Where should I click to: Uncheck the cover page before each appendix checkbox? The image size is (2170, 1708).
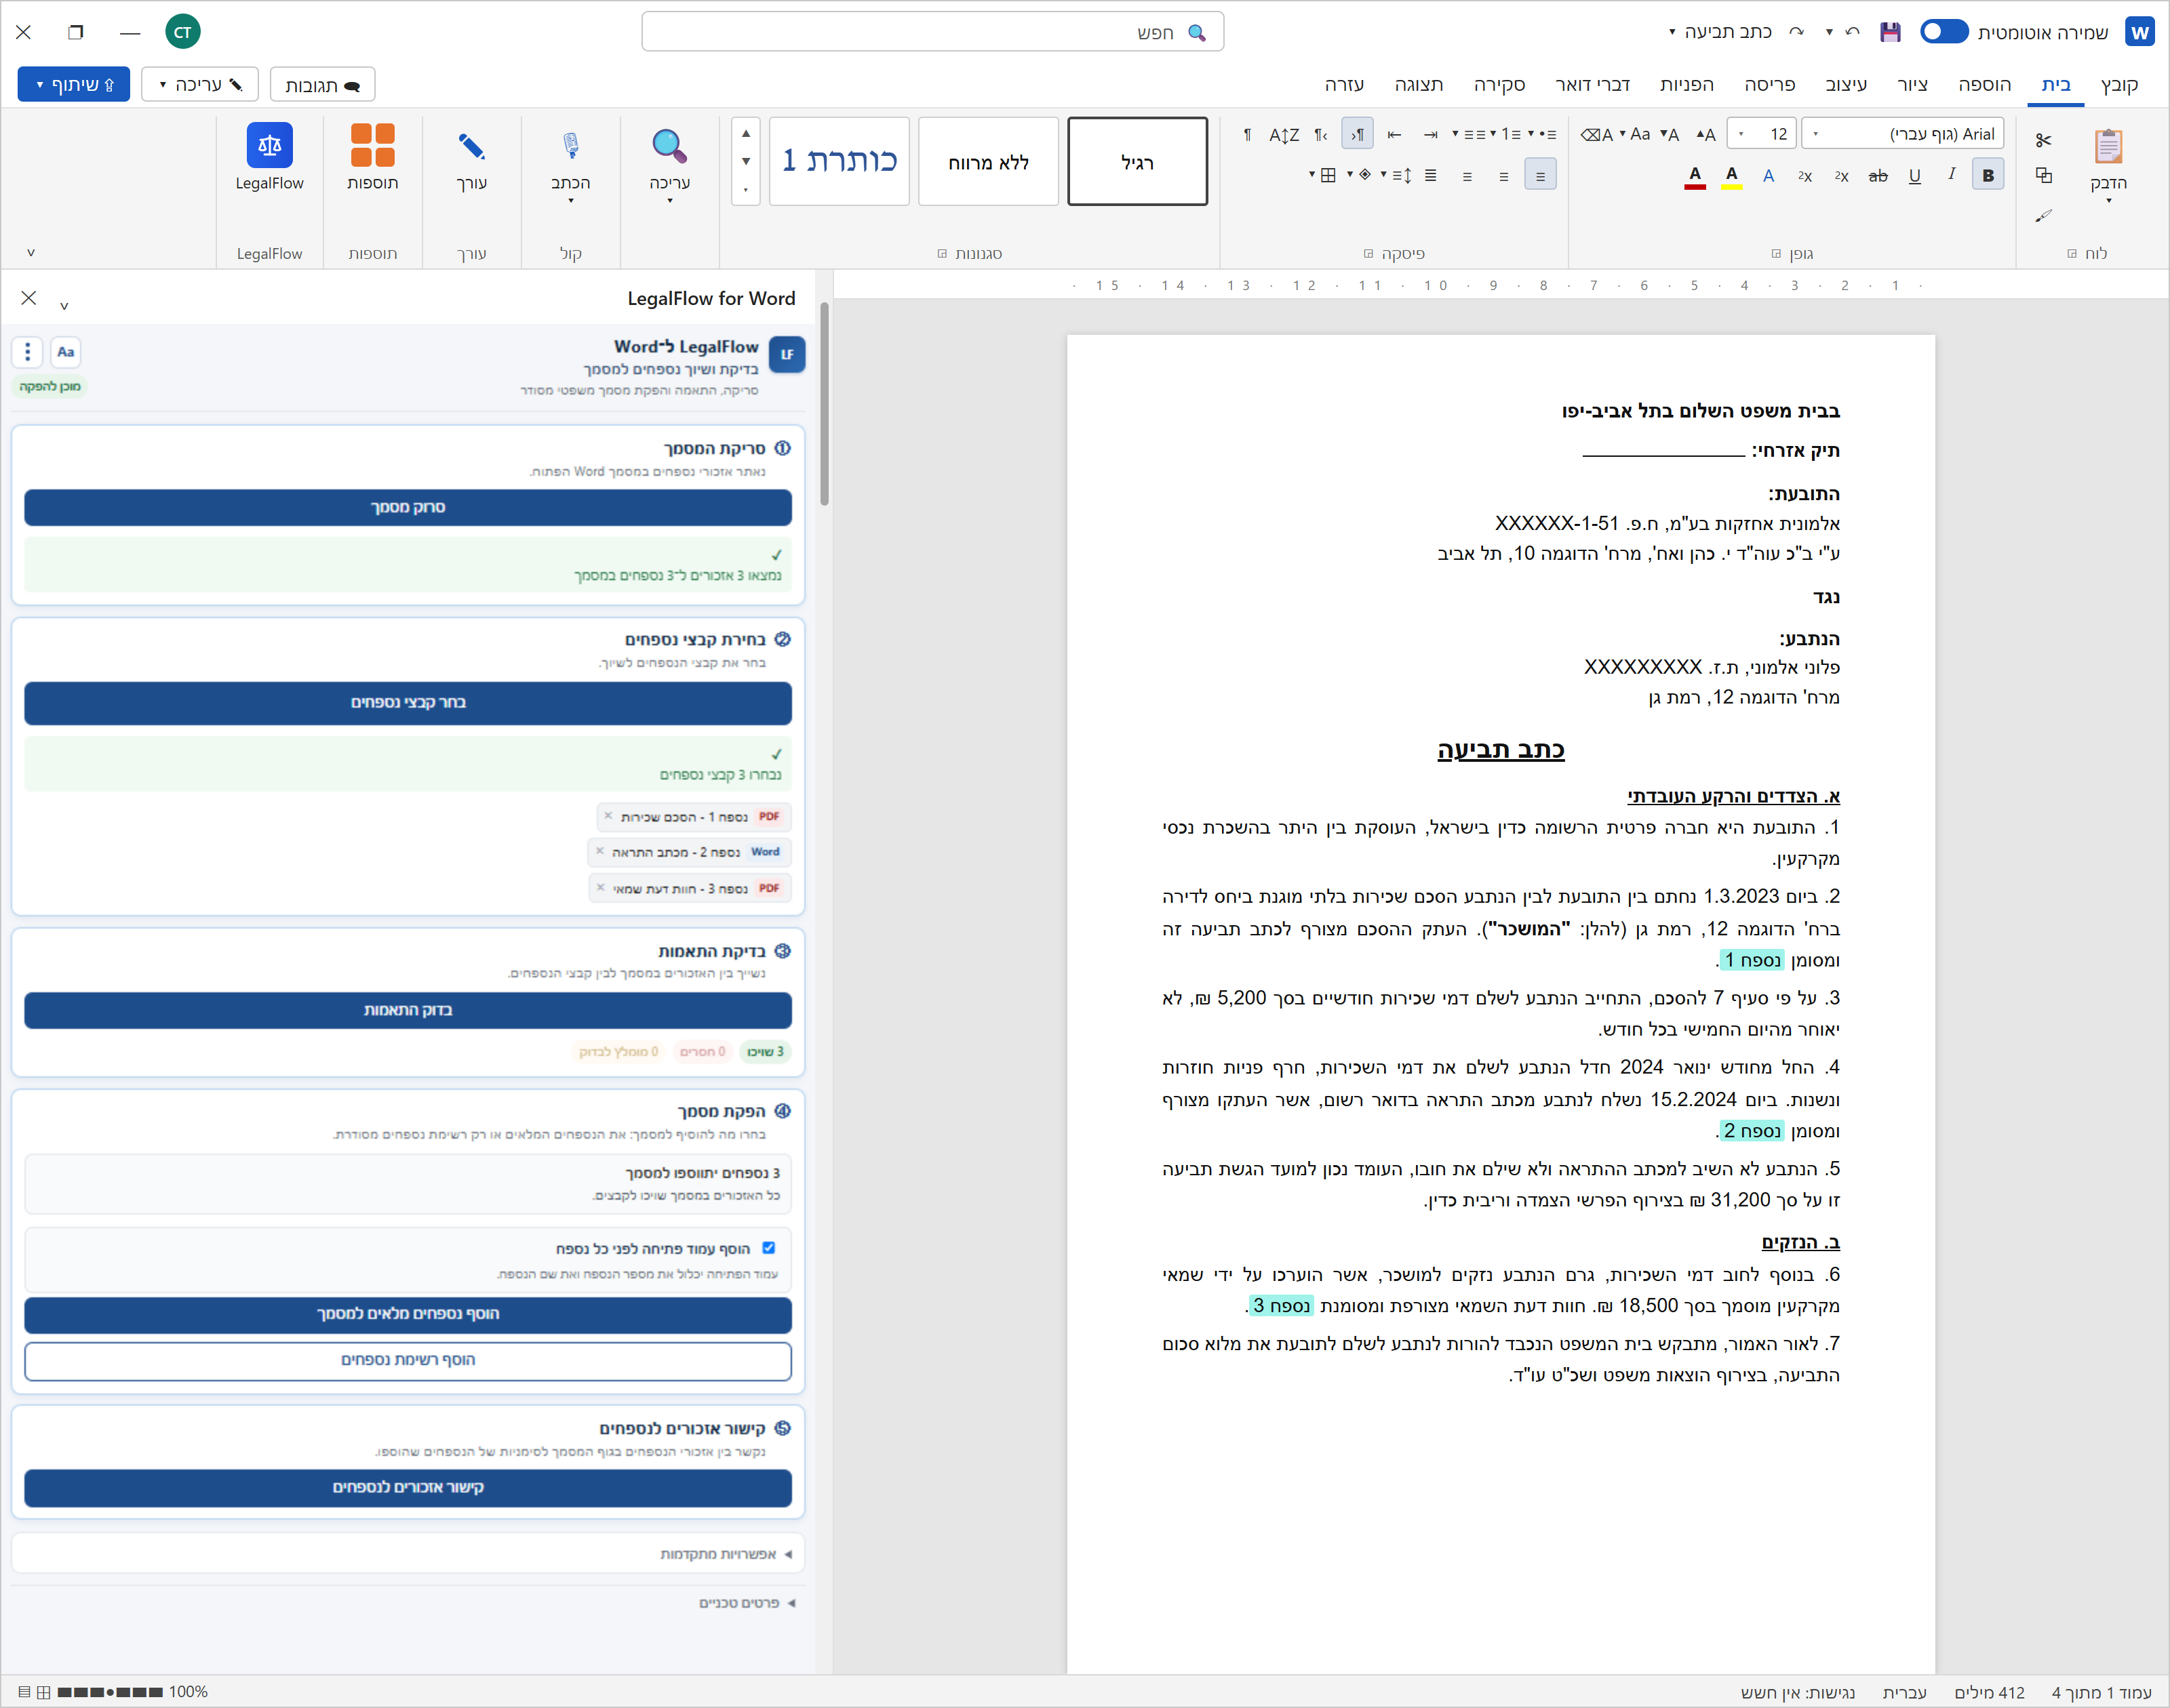pos(768,1247)
